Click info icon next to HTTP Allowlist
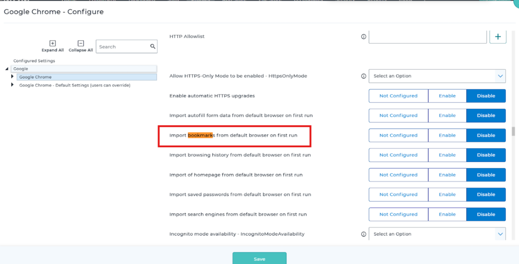Image resolution: width=519 pixels, height=264 pixels. pyautogui.click(x=363, y=36)
